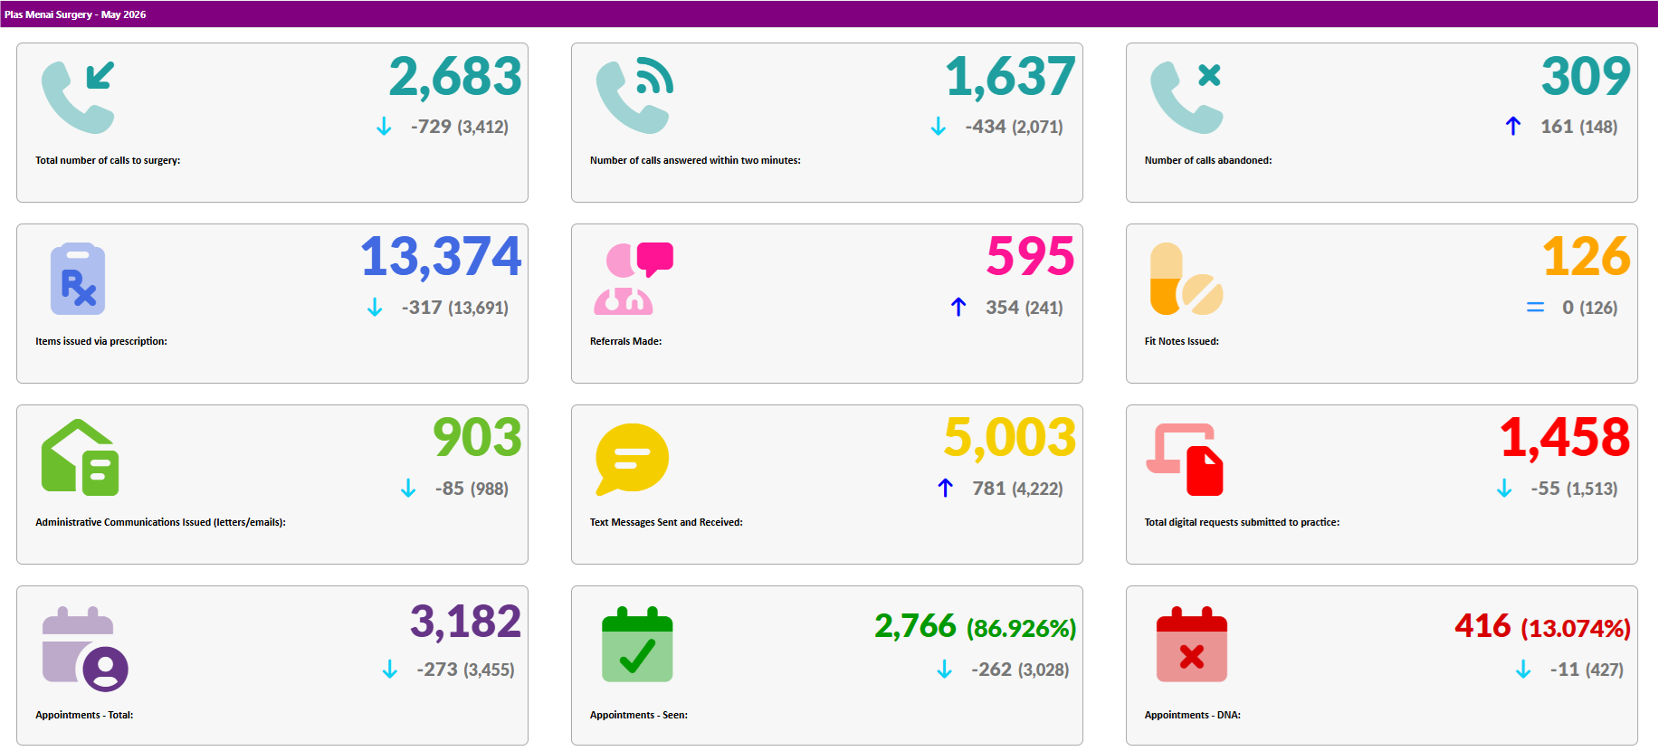
Task: Select the Fit Notes value 126
Action: (x=1587, y=256)
